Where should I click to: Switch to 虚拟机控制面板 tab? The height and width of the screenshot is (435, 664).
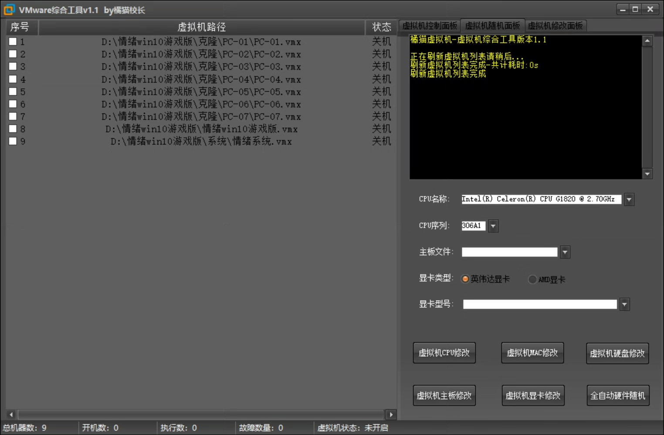coord(429,26)
